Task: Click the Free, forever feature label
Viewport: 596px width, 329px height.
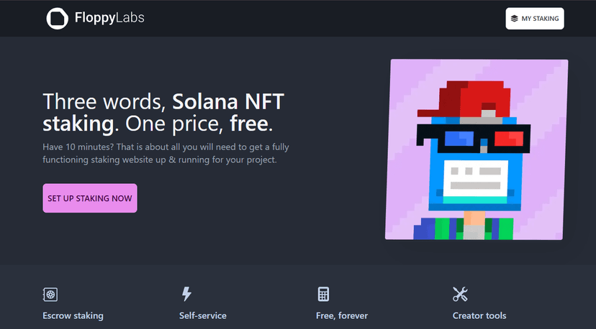Action: pos(342,315)
